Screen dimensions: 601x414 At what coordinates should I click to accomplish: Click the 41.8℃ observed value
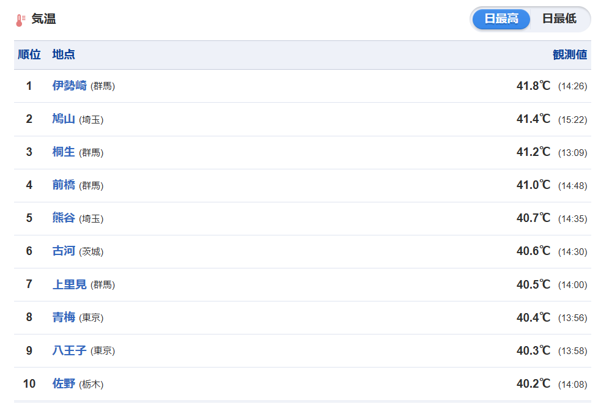tap(533, 86)
